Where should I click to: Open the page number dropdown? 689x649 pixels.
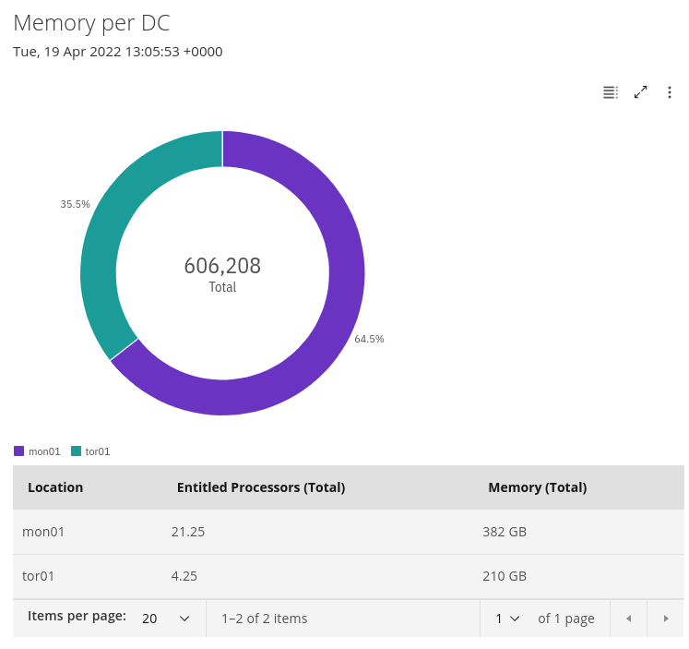507,619
